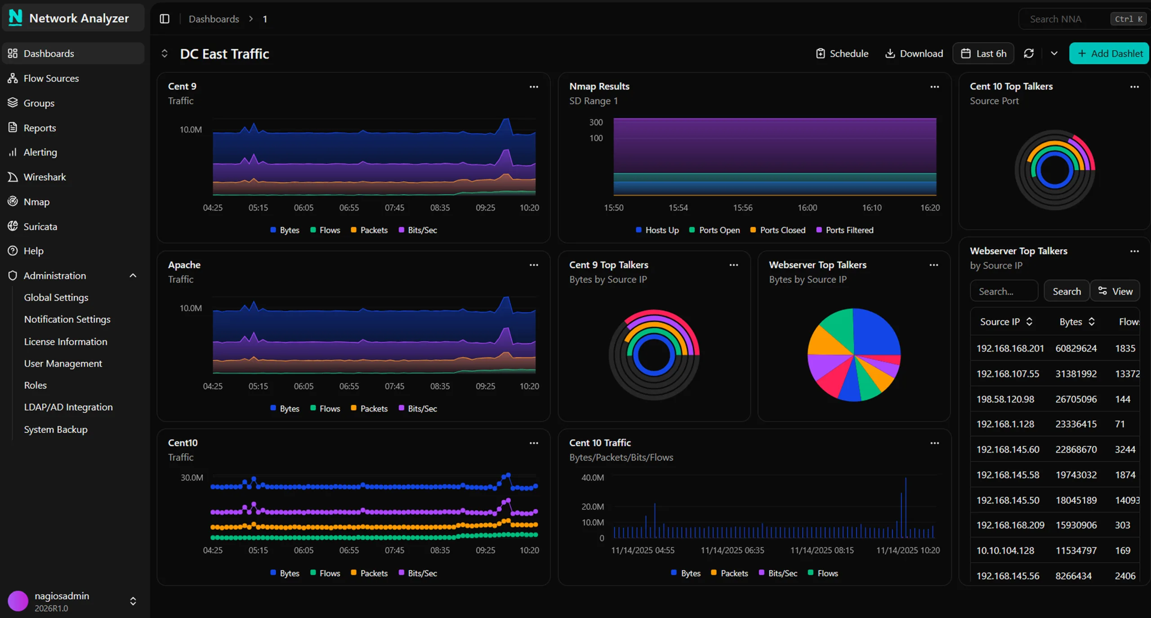Click the purple Bits/Sec color swatch under Apache
The image size is (1151, 618).
(402, 408)
